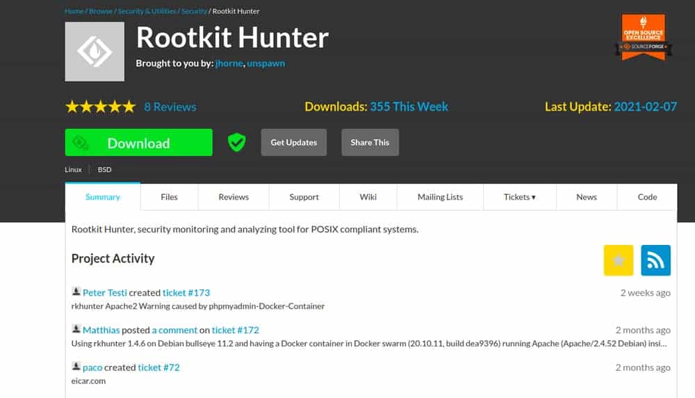This screenshot has width=695, height=398.
Task: Open the Wiki tab
Action: click(368, 197)
